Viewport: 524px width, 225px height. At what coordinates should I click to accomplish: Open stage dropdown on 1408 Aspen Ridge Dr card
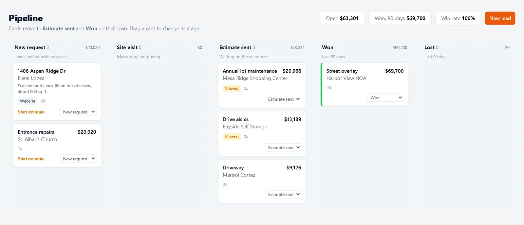point(78,112)
